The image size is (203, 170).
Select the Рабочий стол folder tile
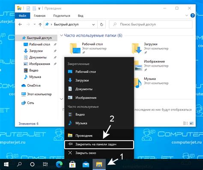88,48
